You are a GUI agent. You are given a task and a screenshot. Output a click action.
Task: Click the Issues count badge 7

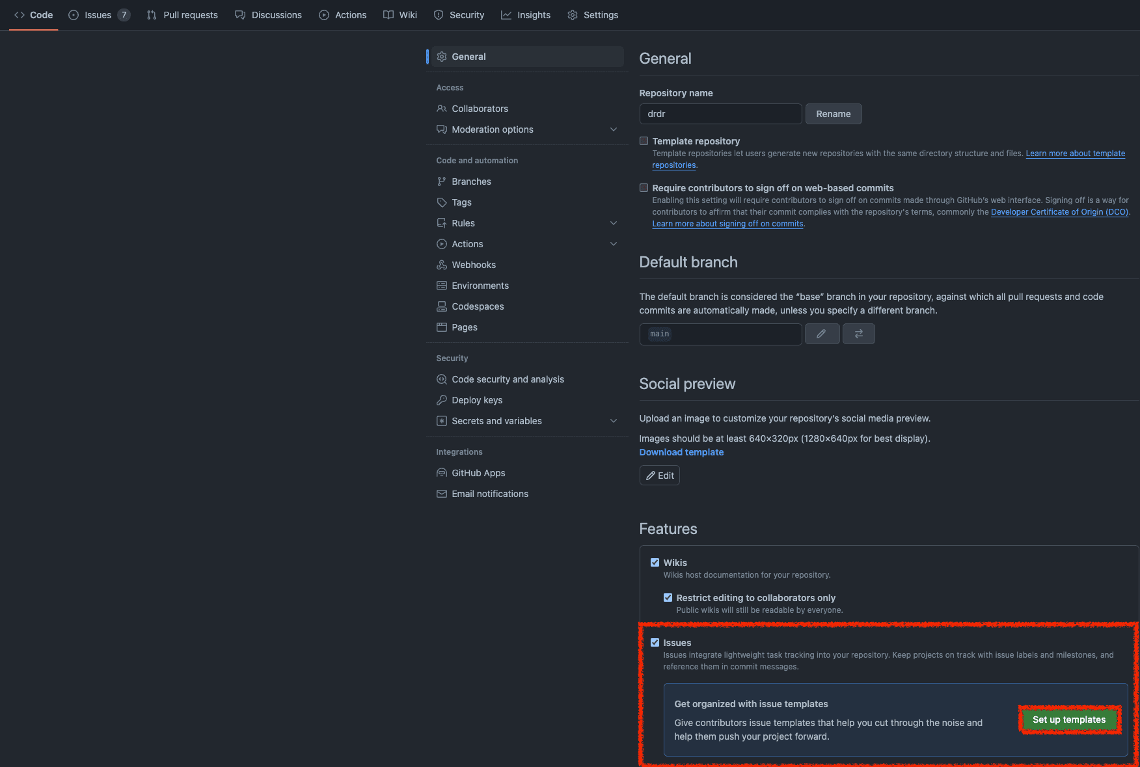pyautogui.click(x=124, y=15)
